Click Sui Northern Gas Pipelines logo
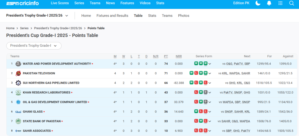 [18, 83]
